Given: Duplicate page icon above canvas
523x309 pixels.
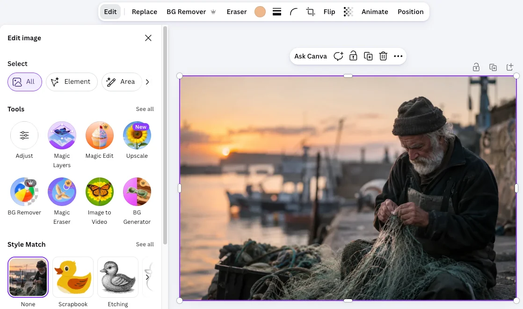Looking at the screenshot, I should (x=493, y=67).
